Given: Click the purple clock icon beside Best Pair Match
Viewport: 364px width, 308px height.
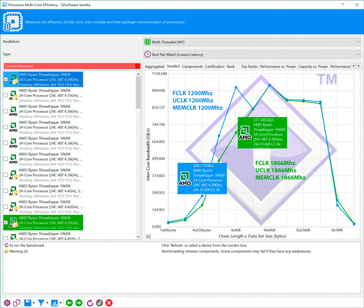Looking at the screenshot, I should pos(148,54).
